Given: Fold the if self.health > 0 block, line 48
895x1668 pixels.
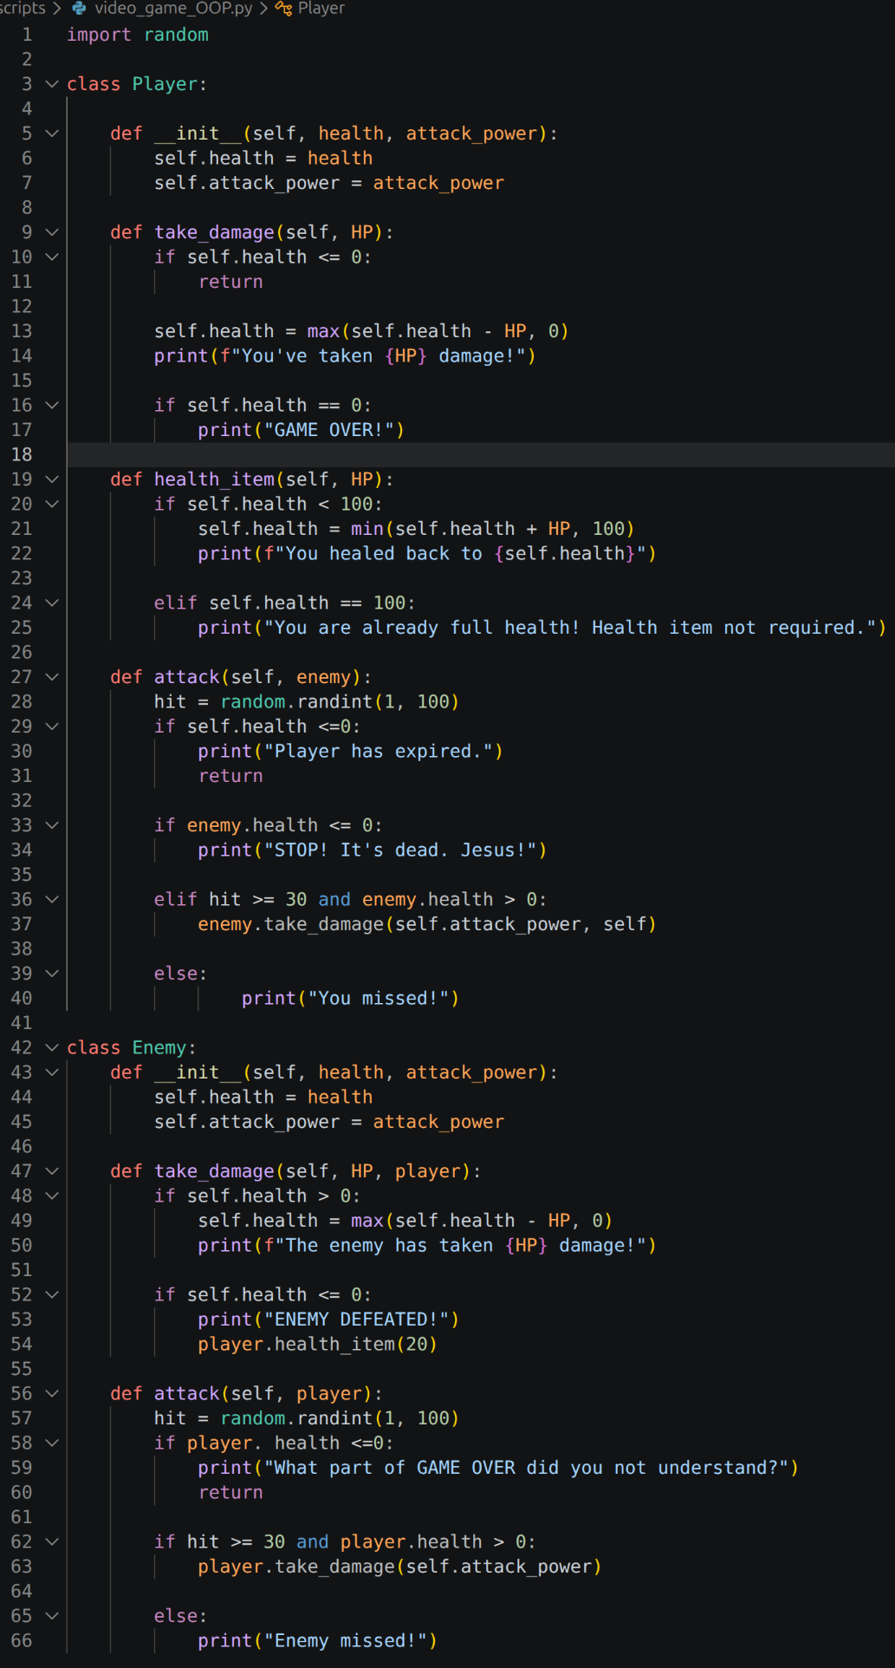Looking at the screenshot, I should (52, 1196).
